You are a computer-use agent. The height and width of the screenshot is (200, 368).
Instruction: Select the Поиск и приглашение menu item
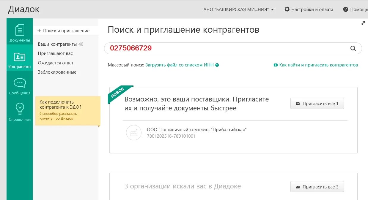[x=66, y=31]
